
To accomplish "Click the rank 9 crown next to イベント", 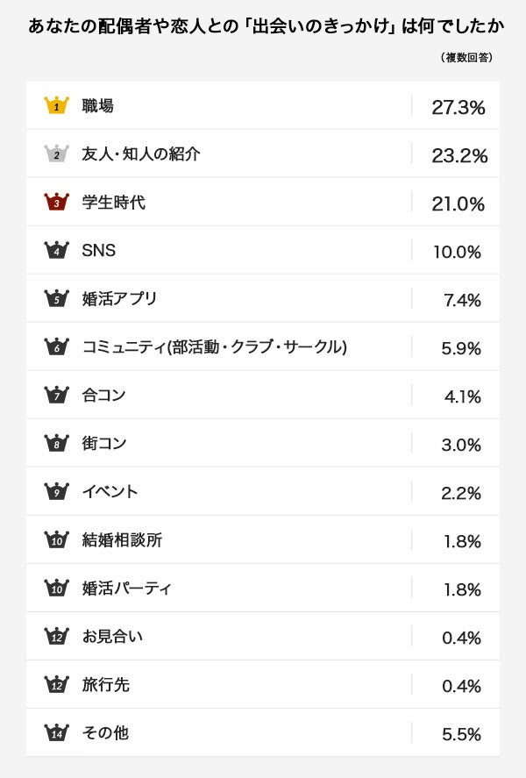I will (56, 492).
